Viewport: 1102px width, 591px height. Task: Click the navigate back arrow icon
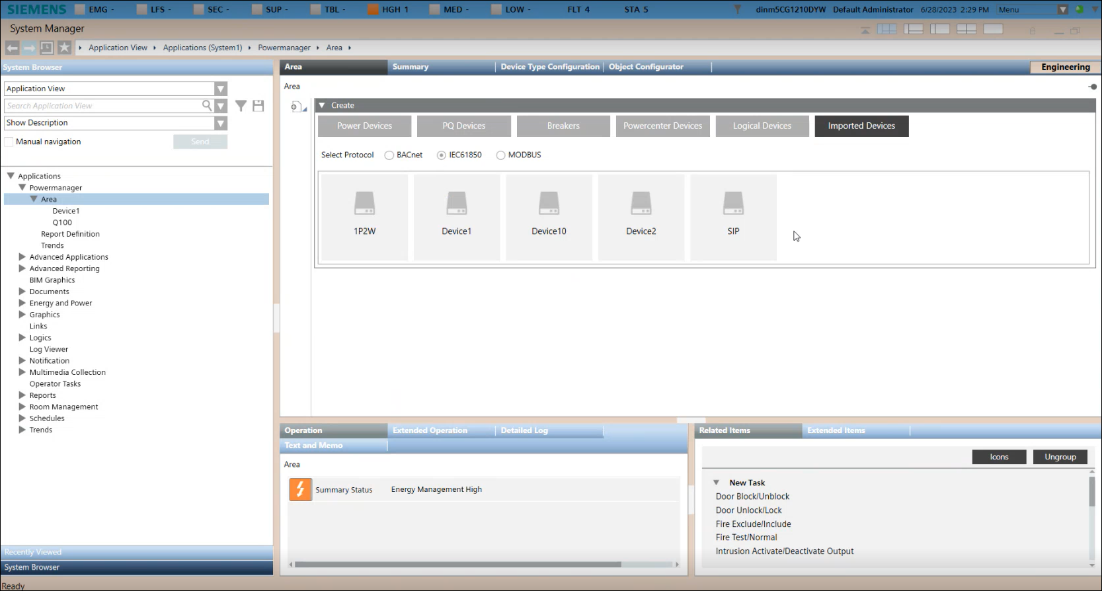(x=12, y=48)
